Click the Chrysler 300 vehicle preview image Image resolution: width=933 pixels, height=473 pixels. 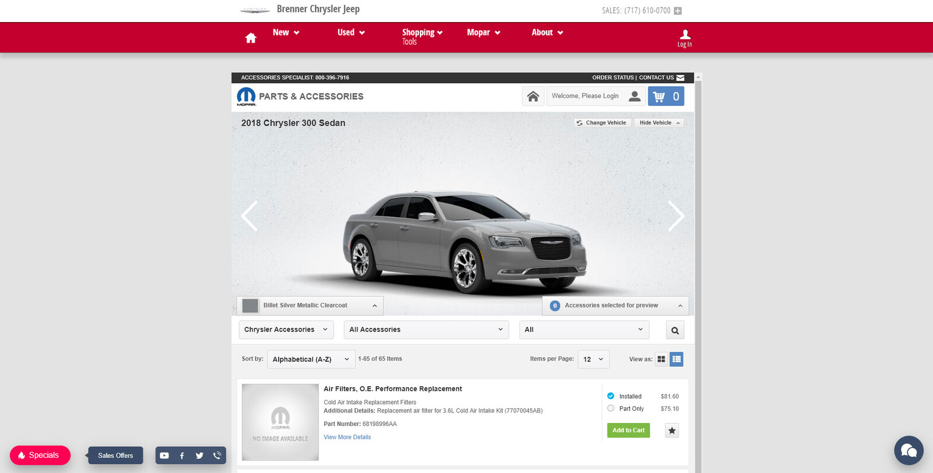[464, 241]
